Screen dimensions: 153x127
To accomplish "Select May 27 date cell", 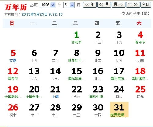I will click(34, 110).
